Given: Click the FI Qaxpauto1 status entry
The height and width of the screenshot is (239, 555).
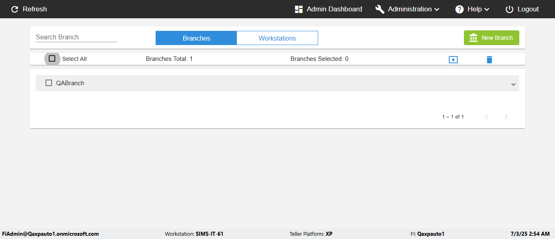Looking at the screenshot, I should tap(427, 234).
